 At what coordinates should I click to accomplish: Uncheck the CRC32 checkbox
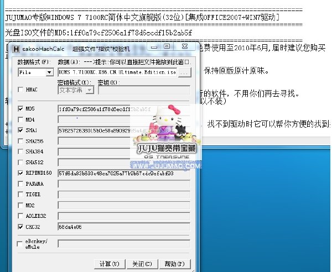click(20, 227)
